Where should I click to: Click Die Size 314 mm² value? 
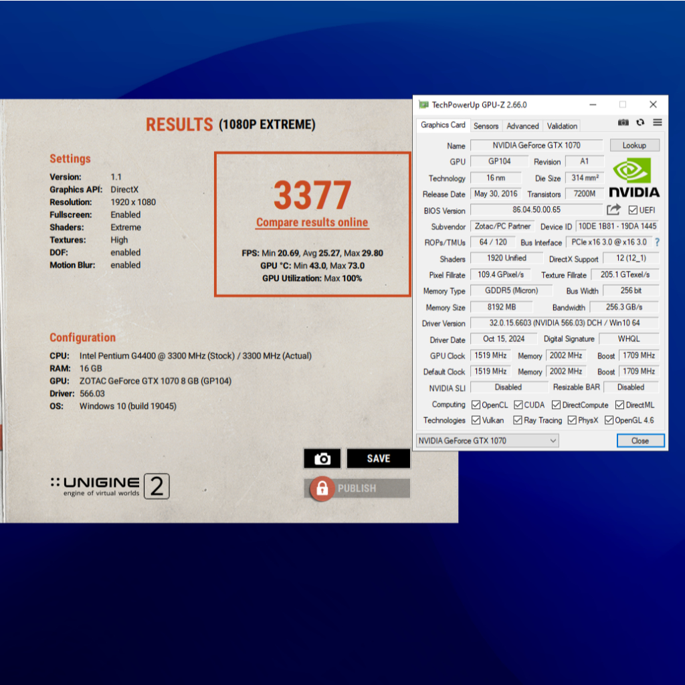[x=585, y=178]
